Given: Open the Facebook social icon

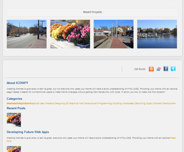Looking at the screenshot, I should (166, 69).
